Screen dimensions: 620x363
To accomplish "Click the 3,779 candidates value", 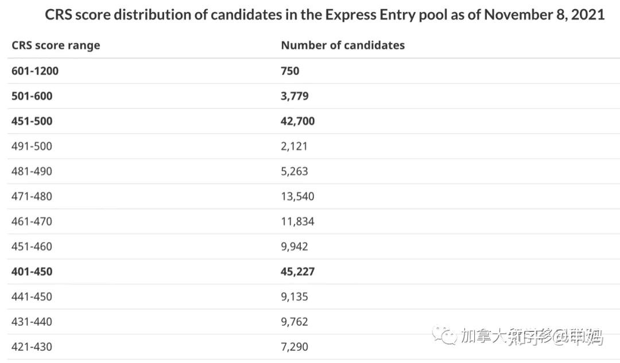I will pyautogui.click(x=294, y=96).
